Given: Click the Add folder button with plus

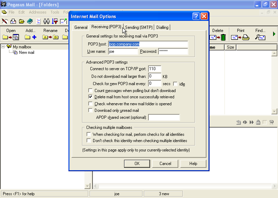Looking at the screenshot, I should (x=30, y=34).
